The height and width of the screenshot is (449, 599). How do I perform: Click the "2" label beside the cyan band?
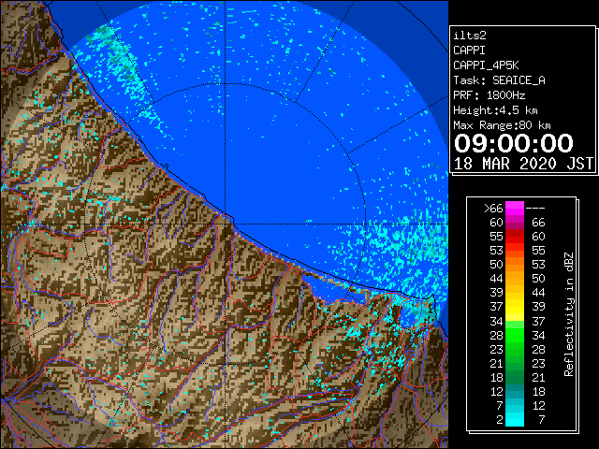tap(500, 420)
